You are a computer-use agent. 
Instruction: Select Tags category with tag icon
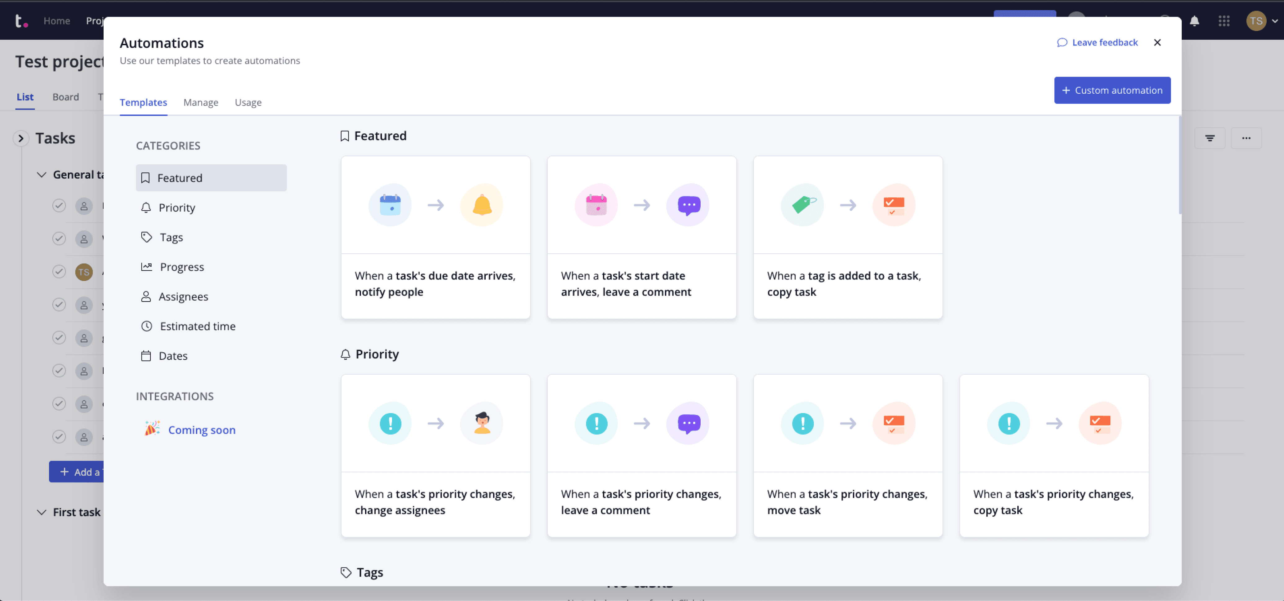(x=171, y=237)
